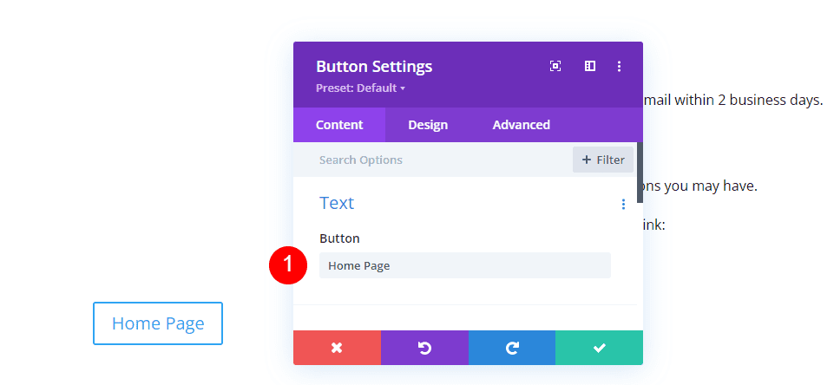834x385 pixels.
Task: Collapse the Text section heading
Action: click(x=337, y=203)
